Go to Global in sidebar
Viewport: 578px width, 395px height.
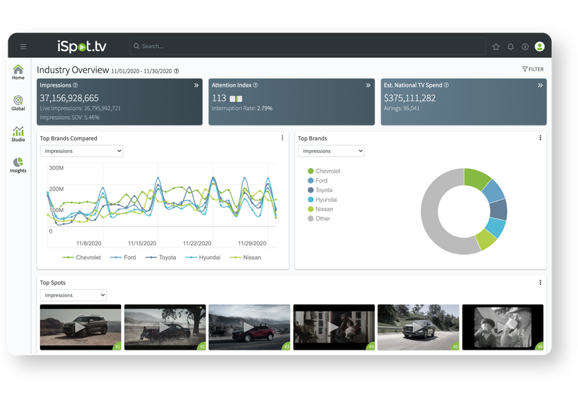(x=18, y=103)
